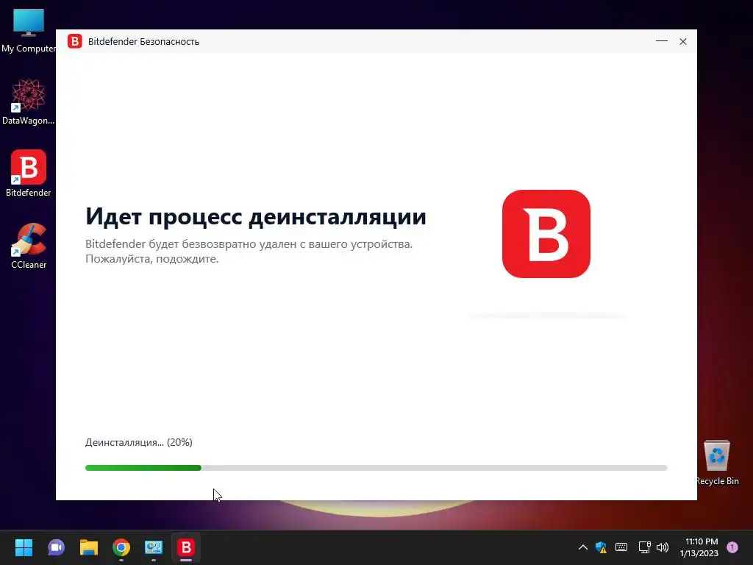Open the clock showing 11:10 PM
This screenshot has width=753, height=565.
click(699, 547)
